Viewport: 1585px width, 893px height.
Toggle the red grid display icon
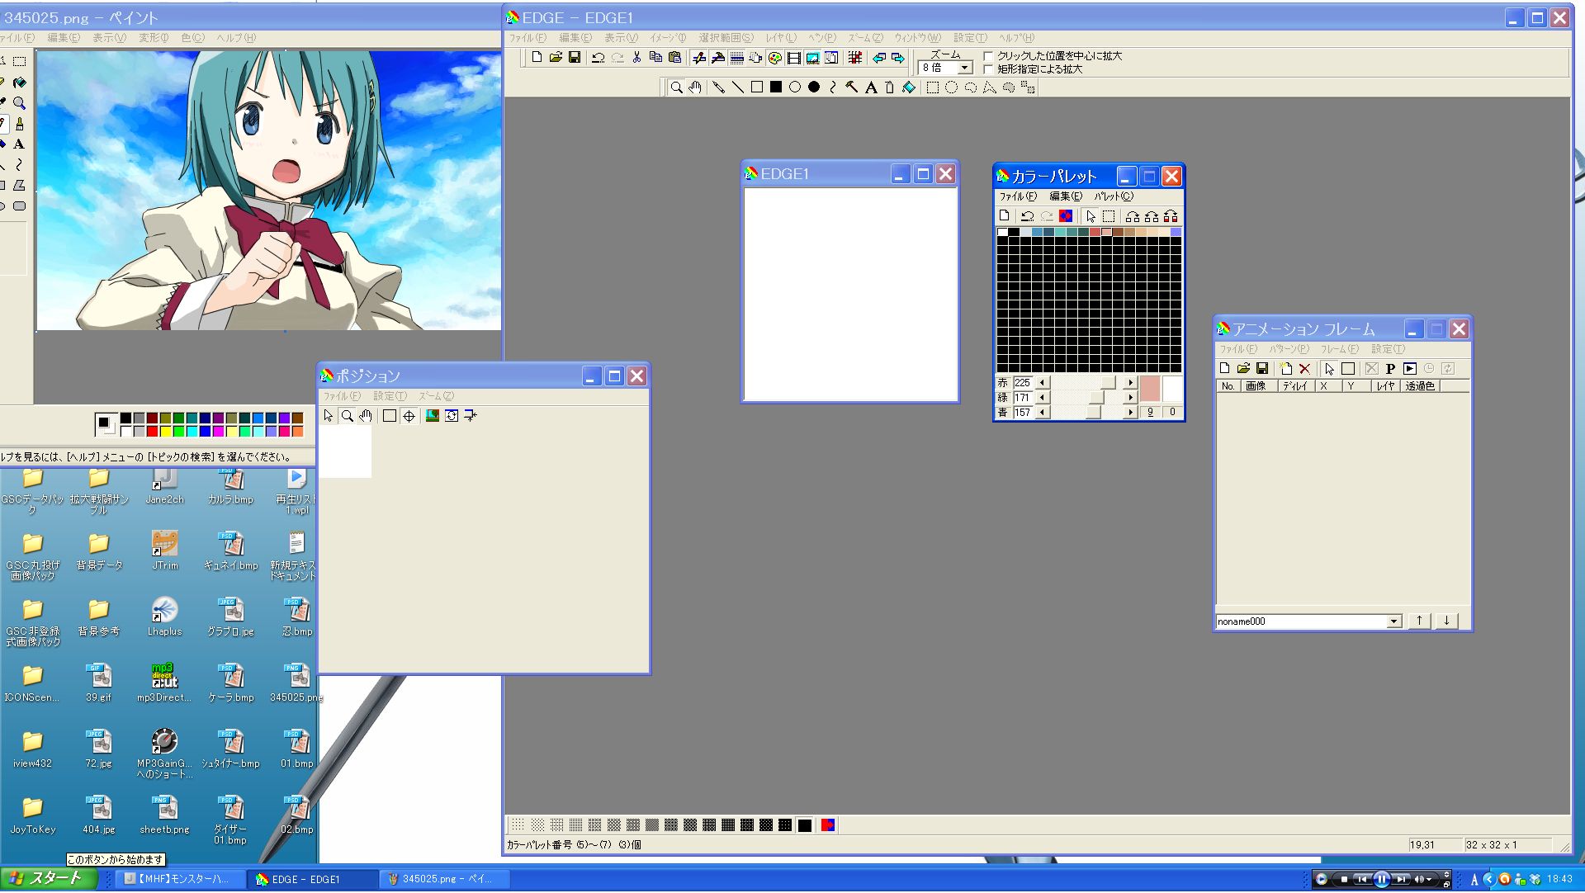(x=854, y=57)
